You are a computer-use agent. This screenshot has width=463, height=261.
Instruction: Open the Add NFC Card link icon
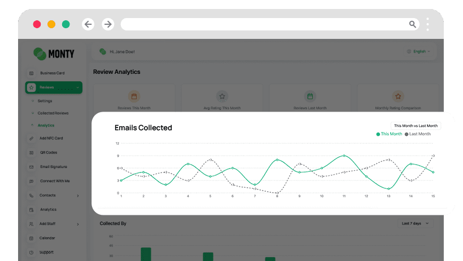[31, 138]
